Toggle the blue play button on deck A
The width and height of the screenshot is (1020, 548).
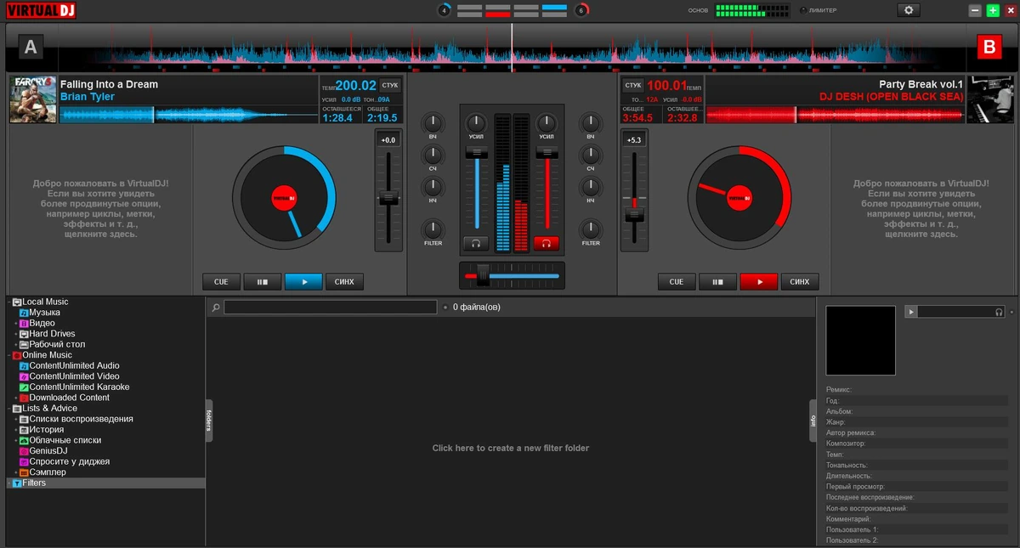303,281
